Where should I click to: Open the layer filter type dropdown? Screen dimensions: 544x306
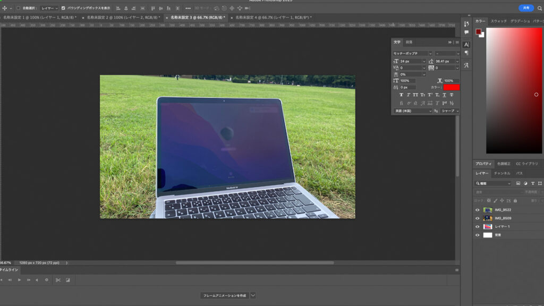point(492,183)
